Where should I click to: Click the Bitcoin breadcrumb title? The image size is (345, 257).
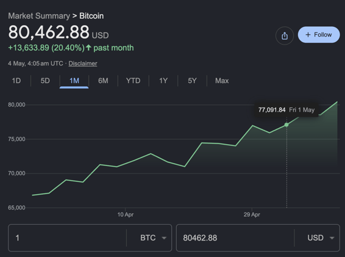point(91,16)
